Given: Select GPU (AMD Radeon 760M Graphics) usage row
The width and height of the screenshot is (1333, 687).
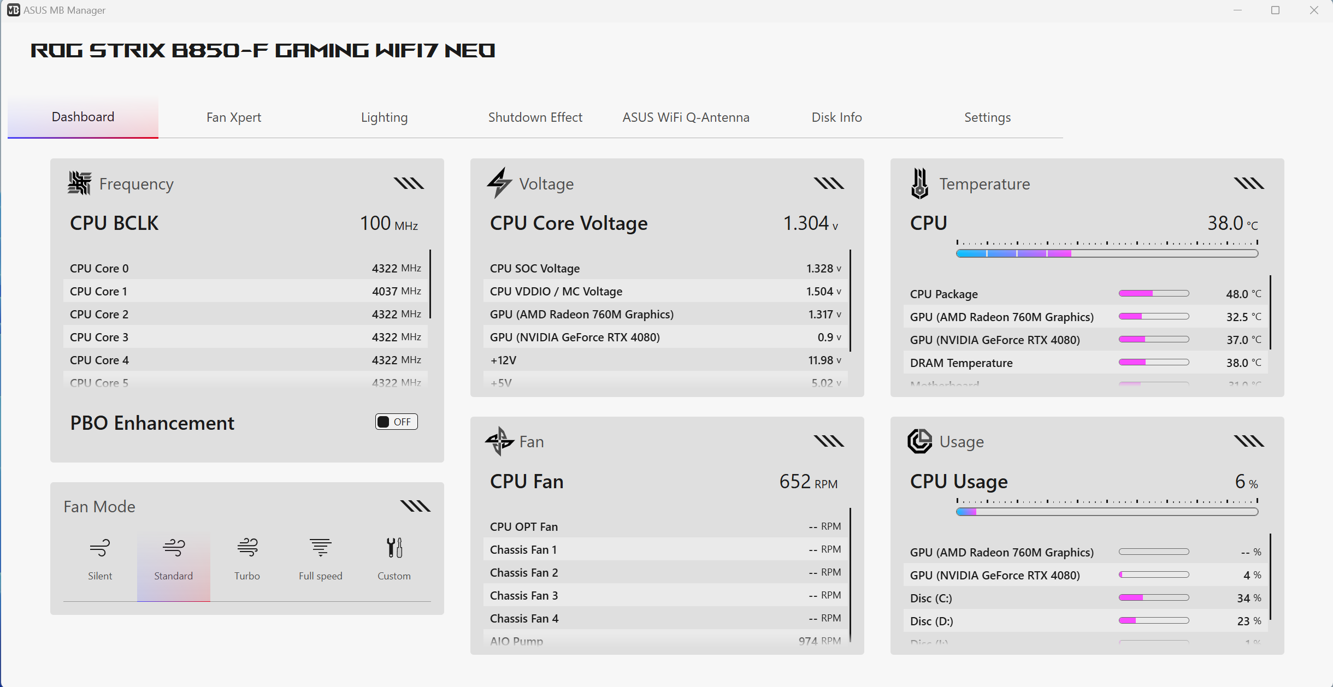Looking at the screenshot, I should click(1086, 552).
